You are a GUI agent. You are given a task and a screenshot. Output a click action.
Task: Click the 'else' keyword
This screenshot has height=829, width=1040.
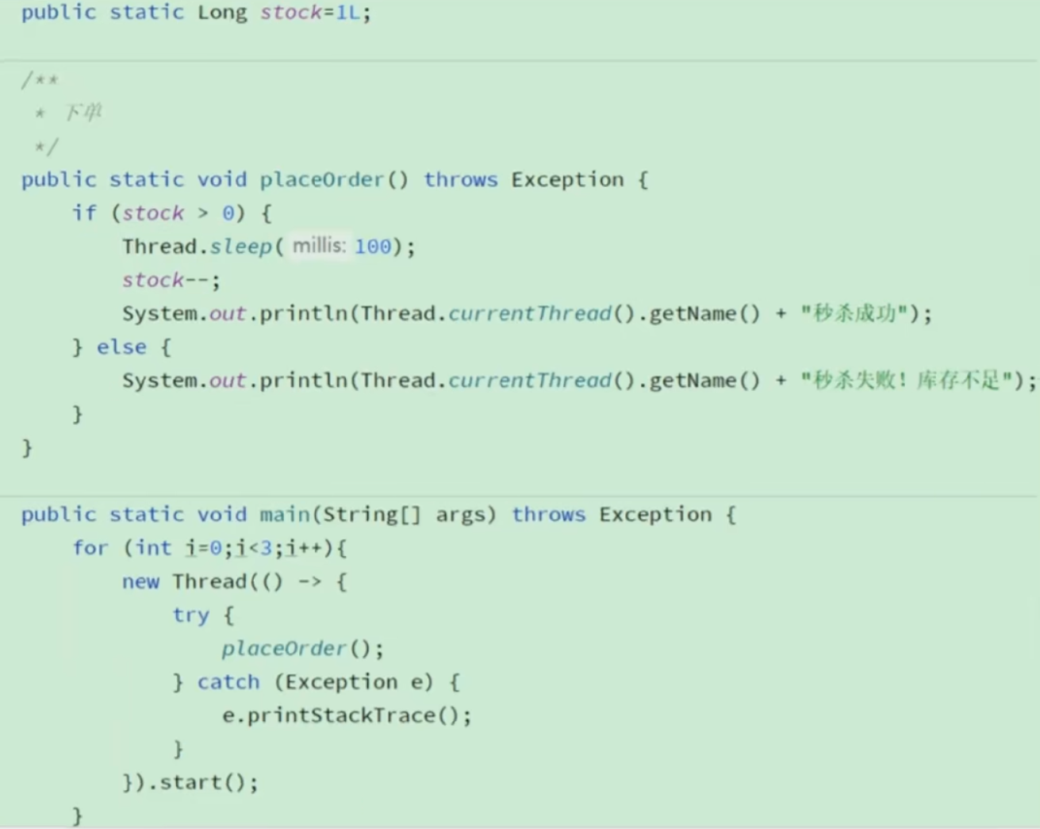[121, 347]
